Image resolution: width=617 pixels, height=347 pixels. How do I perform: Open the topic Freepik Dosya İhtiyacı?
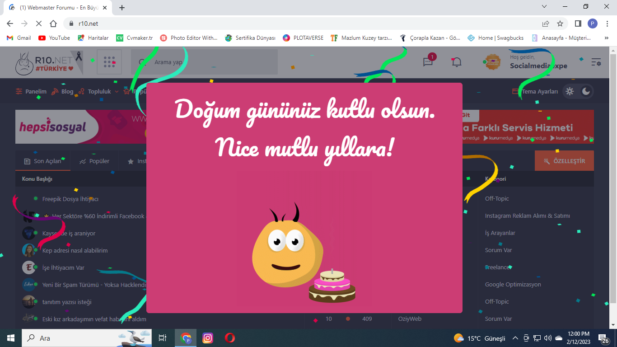point(70,199)
